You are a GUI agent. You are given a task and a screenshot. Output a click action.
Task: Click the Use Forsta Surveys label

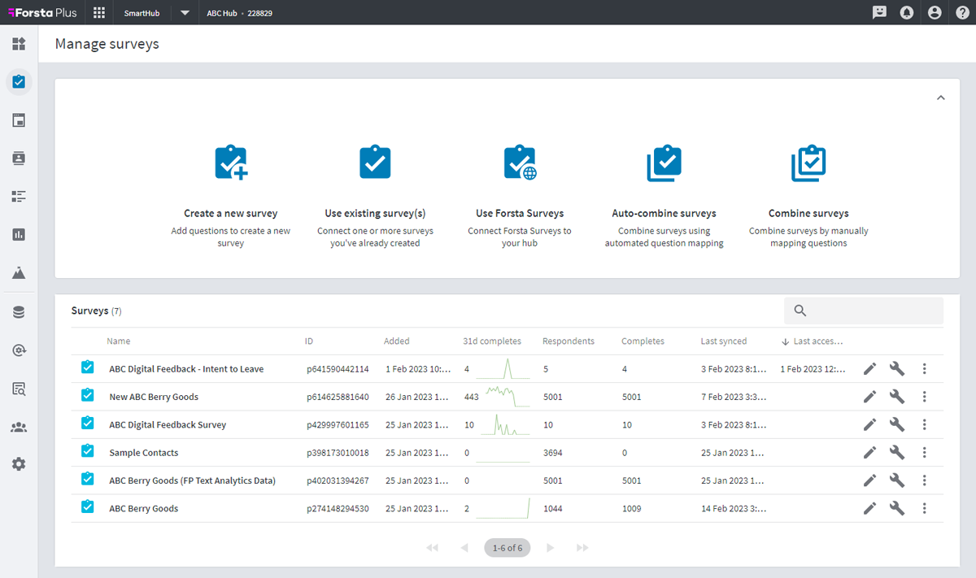point(520,214)
